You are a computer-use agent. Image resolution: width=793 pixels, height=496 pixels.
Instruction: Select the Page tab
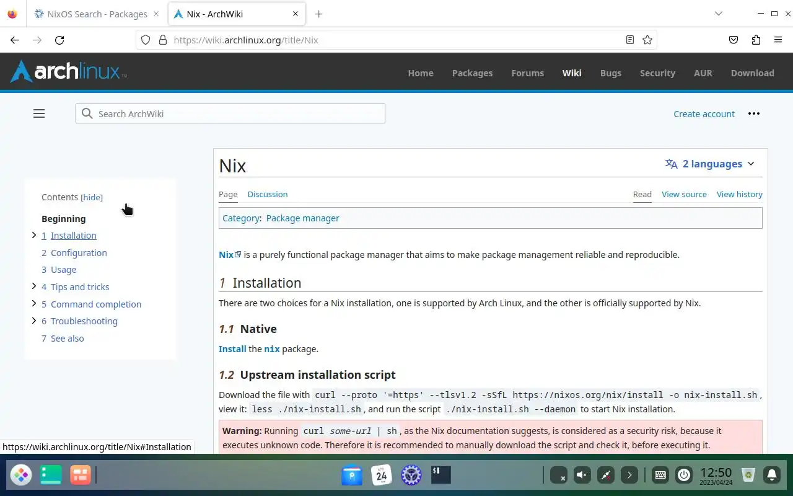tap(228, 194)
